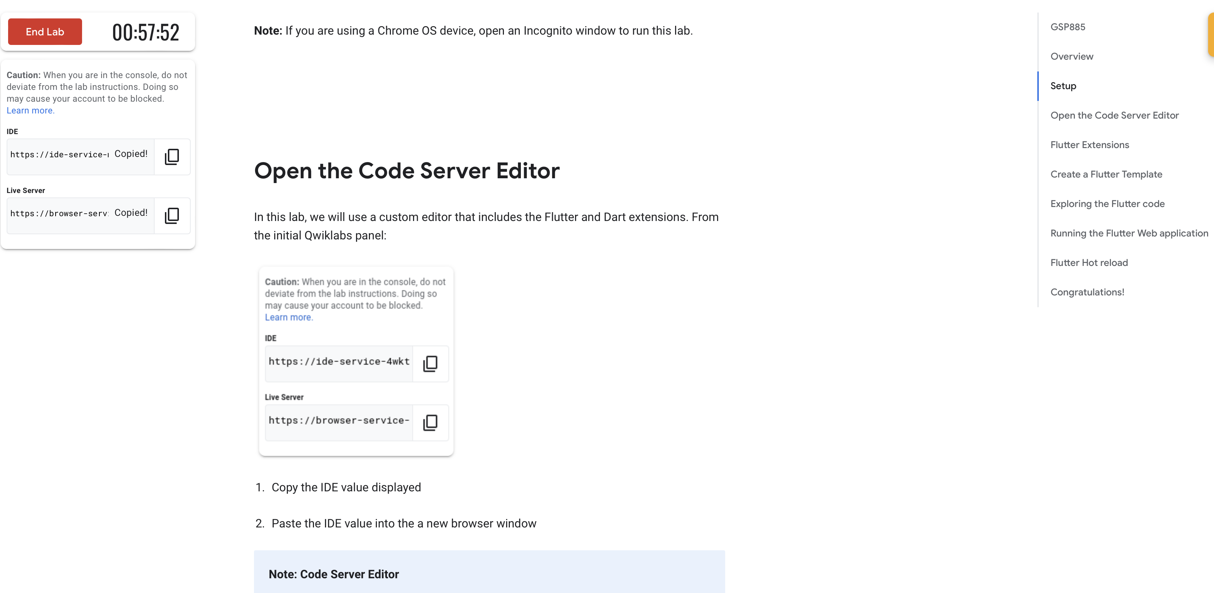The height and width of the screenshot is (593, 1214).
Task: Jump to Open the Code Server Editor section
Action: [1114, 115]
